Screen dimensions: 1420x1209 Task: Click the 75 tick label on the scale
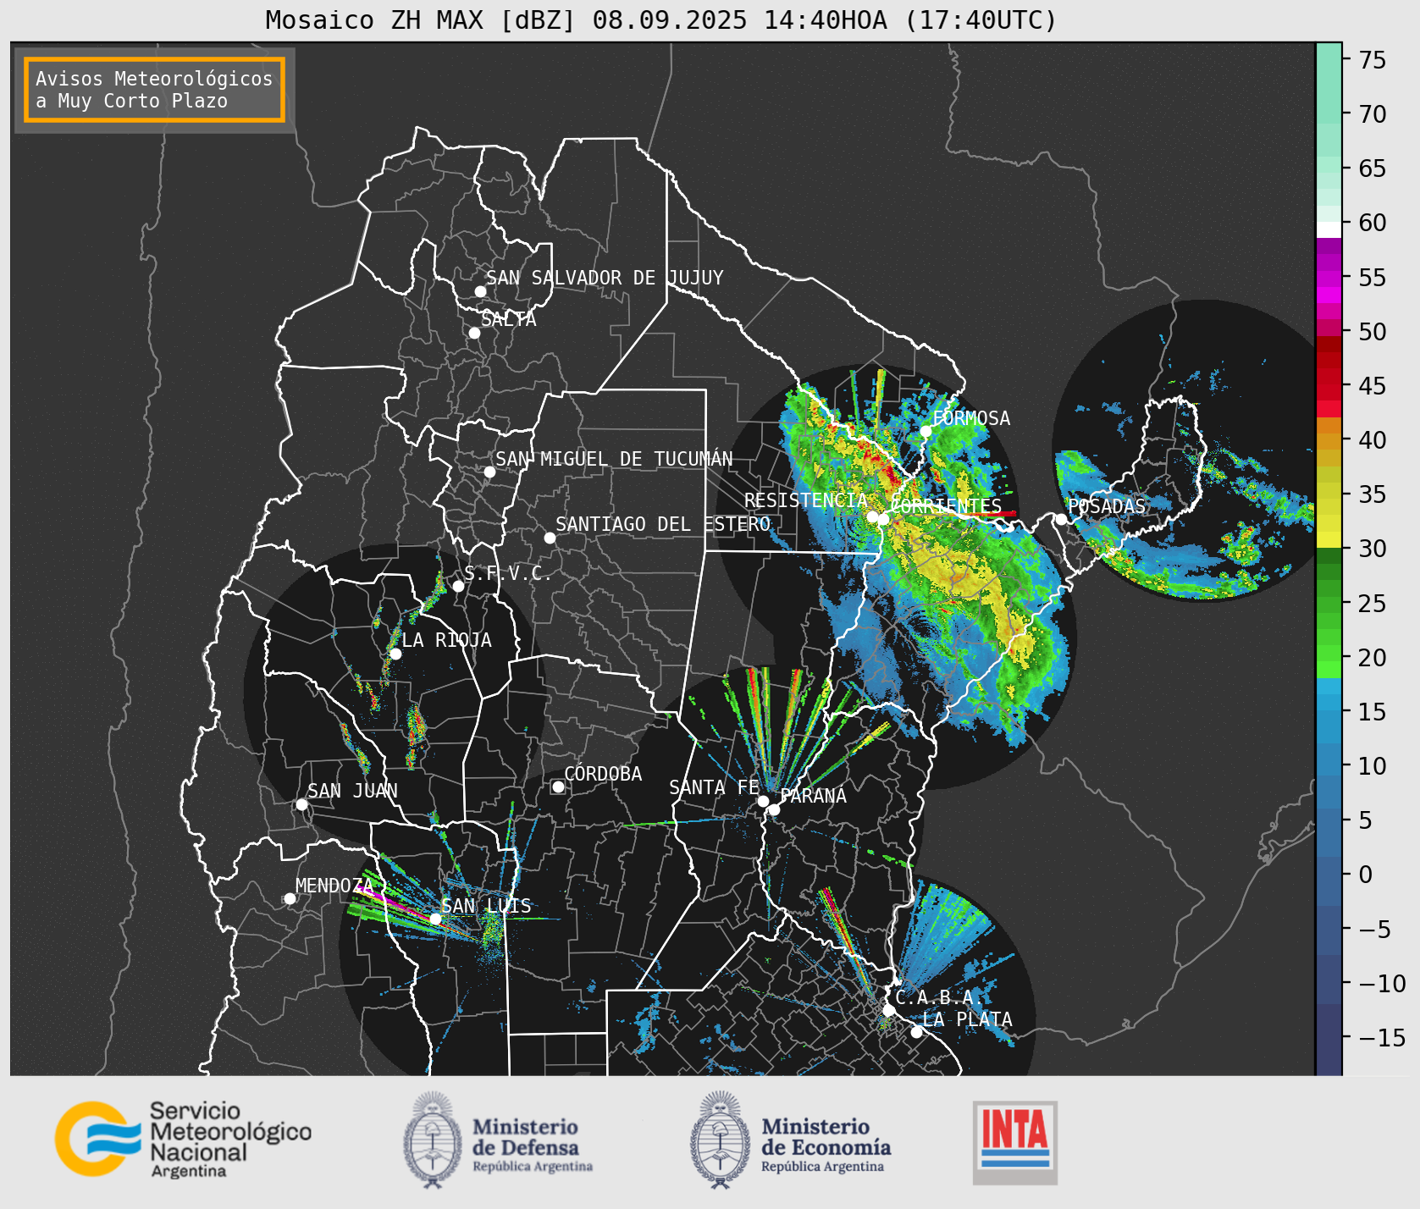coord(1373,60)
